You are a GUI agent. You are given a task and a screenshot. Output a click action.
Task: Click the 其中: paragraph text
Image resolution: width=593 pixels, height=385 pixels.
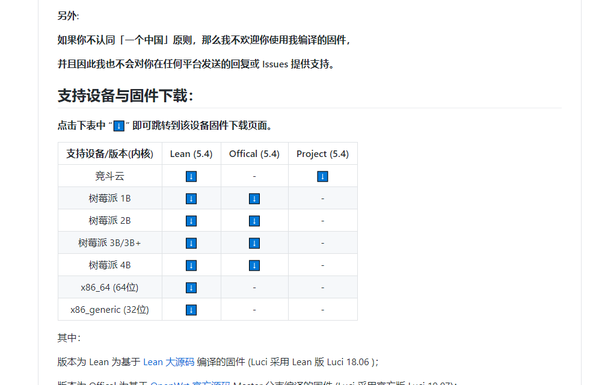pos(69,337)
